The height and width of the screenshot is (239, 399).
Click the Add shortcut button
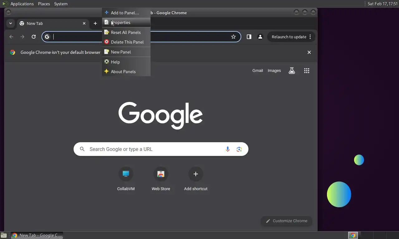coord(196,179)
